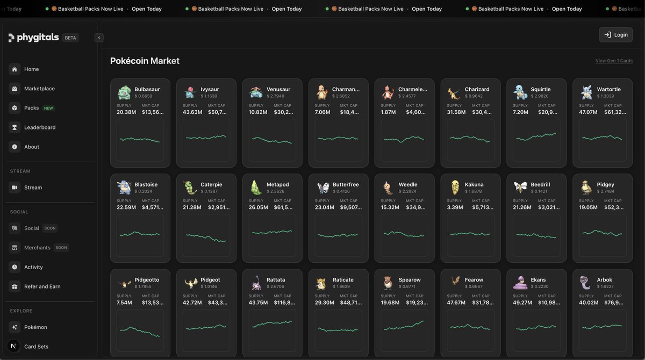Viewport: 645px width, 360px height.
Task: Click Arbok's 40.02M supply value
Action: 590,302
